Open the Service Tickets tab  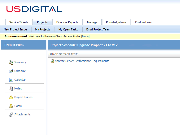click(x=19, y=22)
